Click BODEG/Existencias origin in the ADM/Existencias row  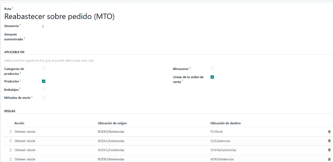111,159
